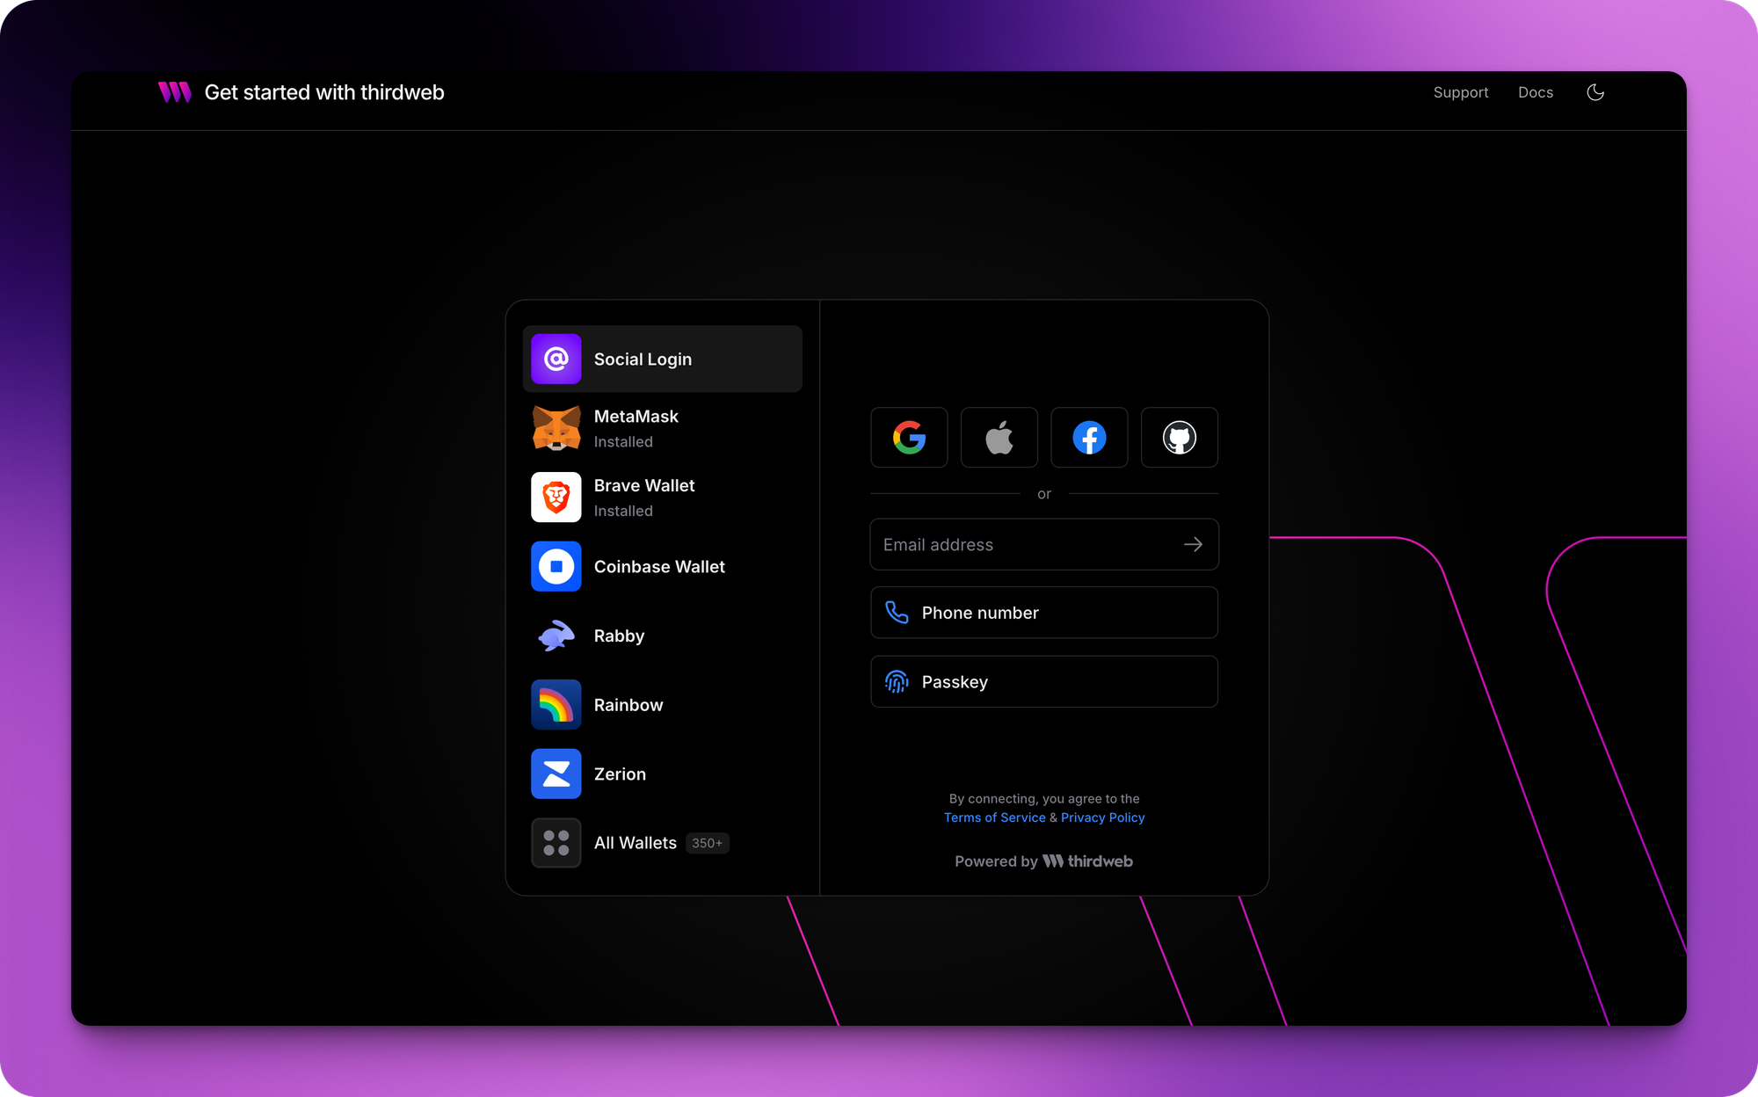Select the Social Login option
This screenshot has width=1758, height=1097.
(x=662, y=359)
